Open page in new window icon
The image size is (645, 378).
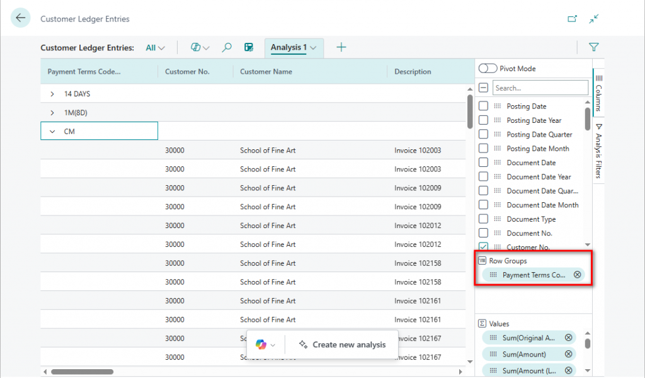click(572, 19)
